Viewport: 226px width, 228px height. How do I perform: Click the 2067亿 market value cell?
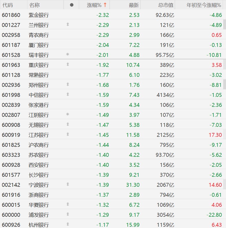click(165, 185)
